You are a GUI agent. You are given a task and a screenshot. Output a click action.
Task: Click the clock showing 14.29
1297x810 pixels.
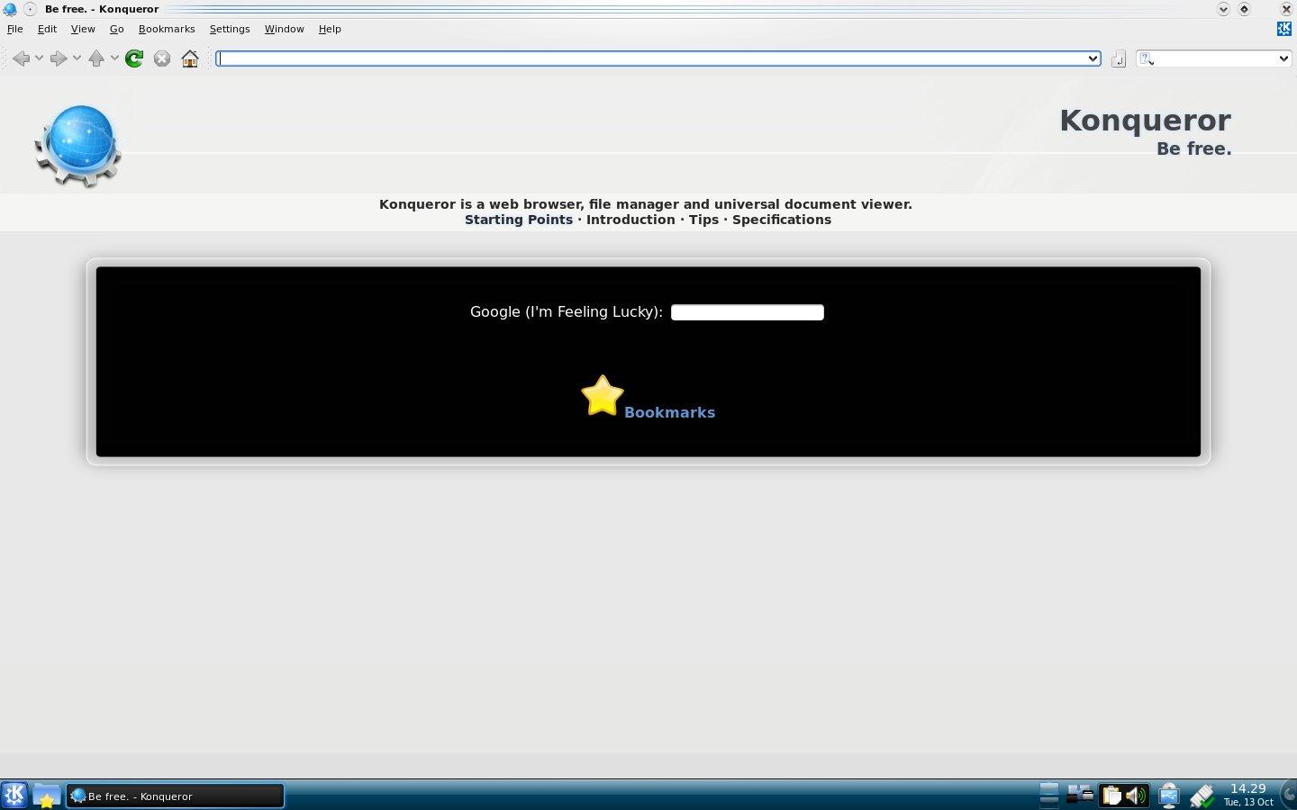coord(1248,795)
